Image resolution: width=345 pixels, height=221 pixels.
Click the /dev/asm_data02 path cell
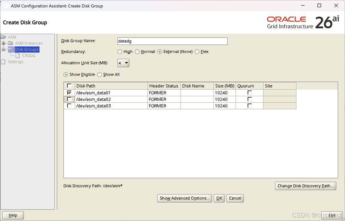coord(111,99)
